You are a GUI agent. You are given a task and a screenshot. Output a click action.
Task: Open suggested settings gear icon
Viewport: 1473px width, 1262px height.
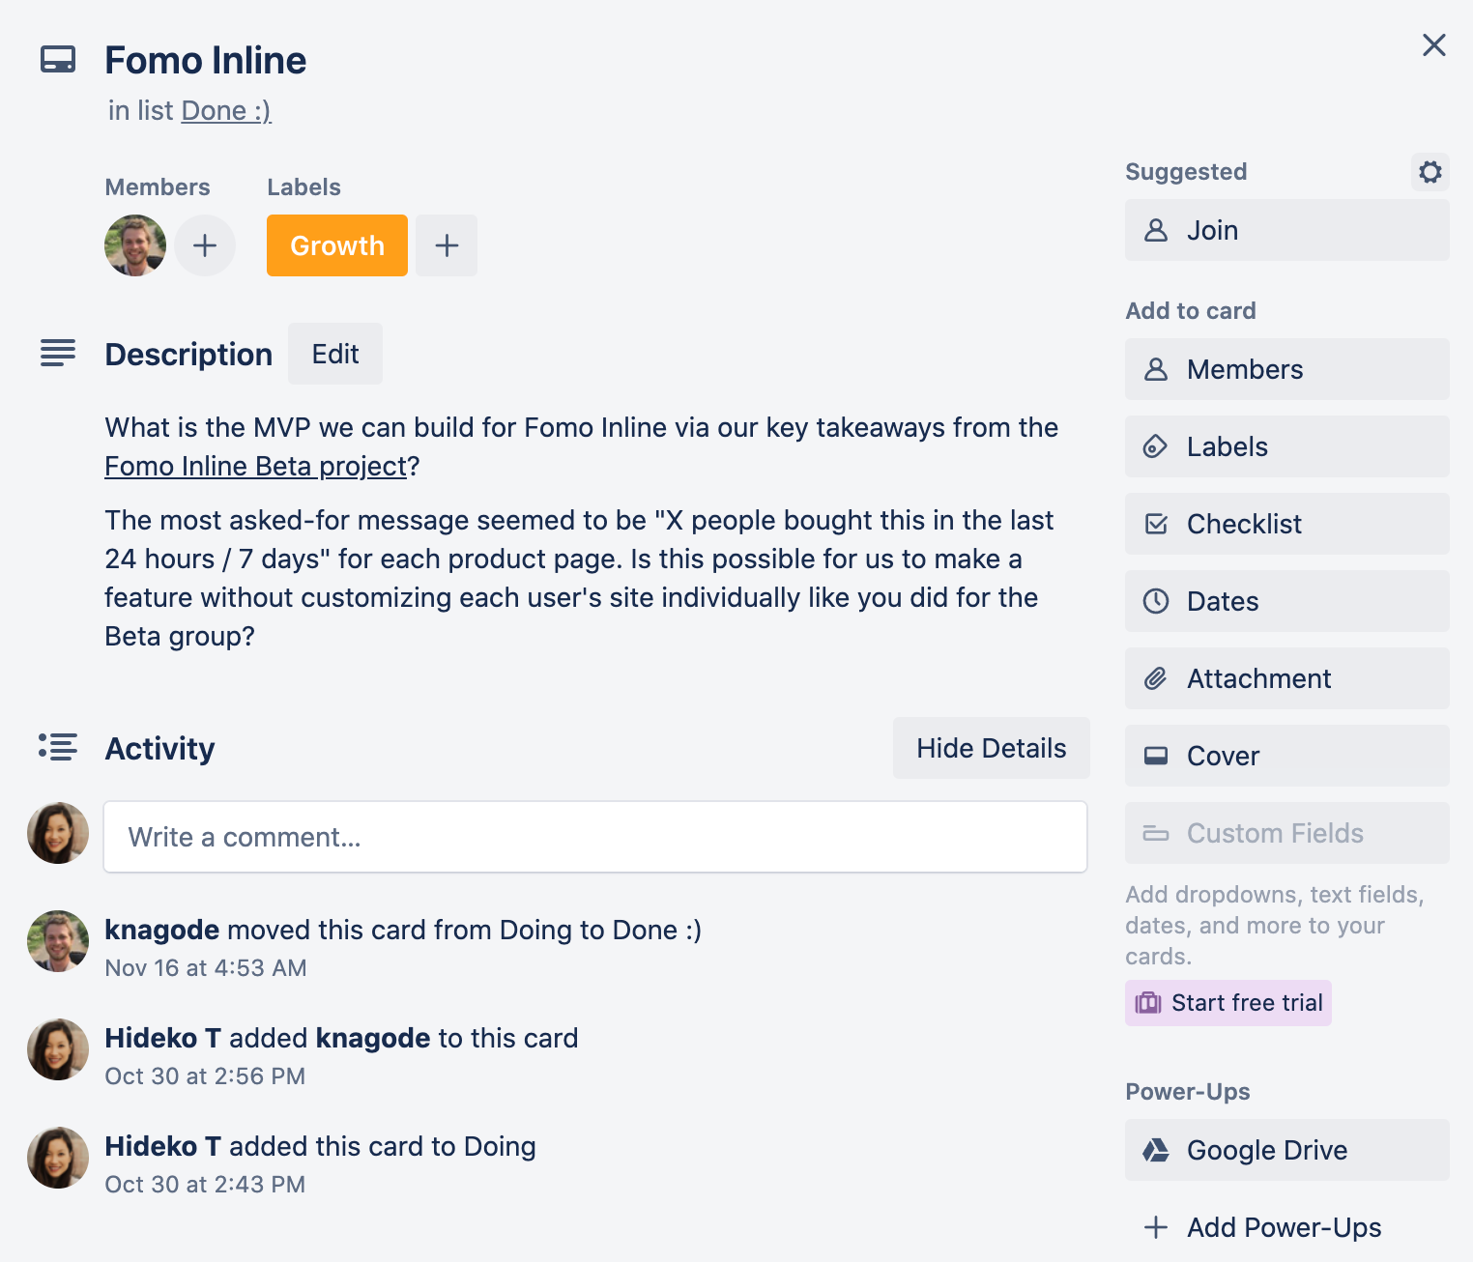[x=1430, y=172]
